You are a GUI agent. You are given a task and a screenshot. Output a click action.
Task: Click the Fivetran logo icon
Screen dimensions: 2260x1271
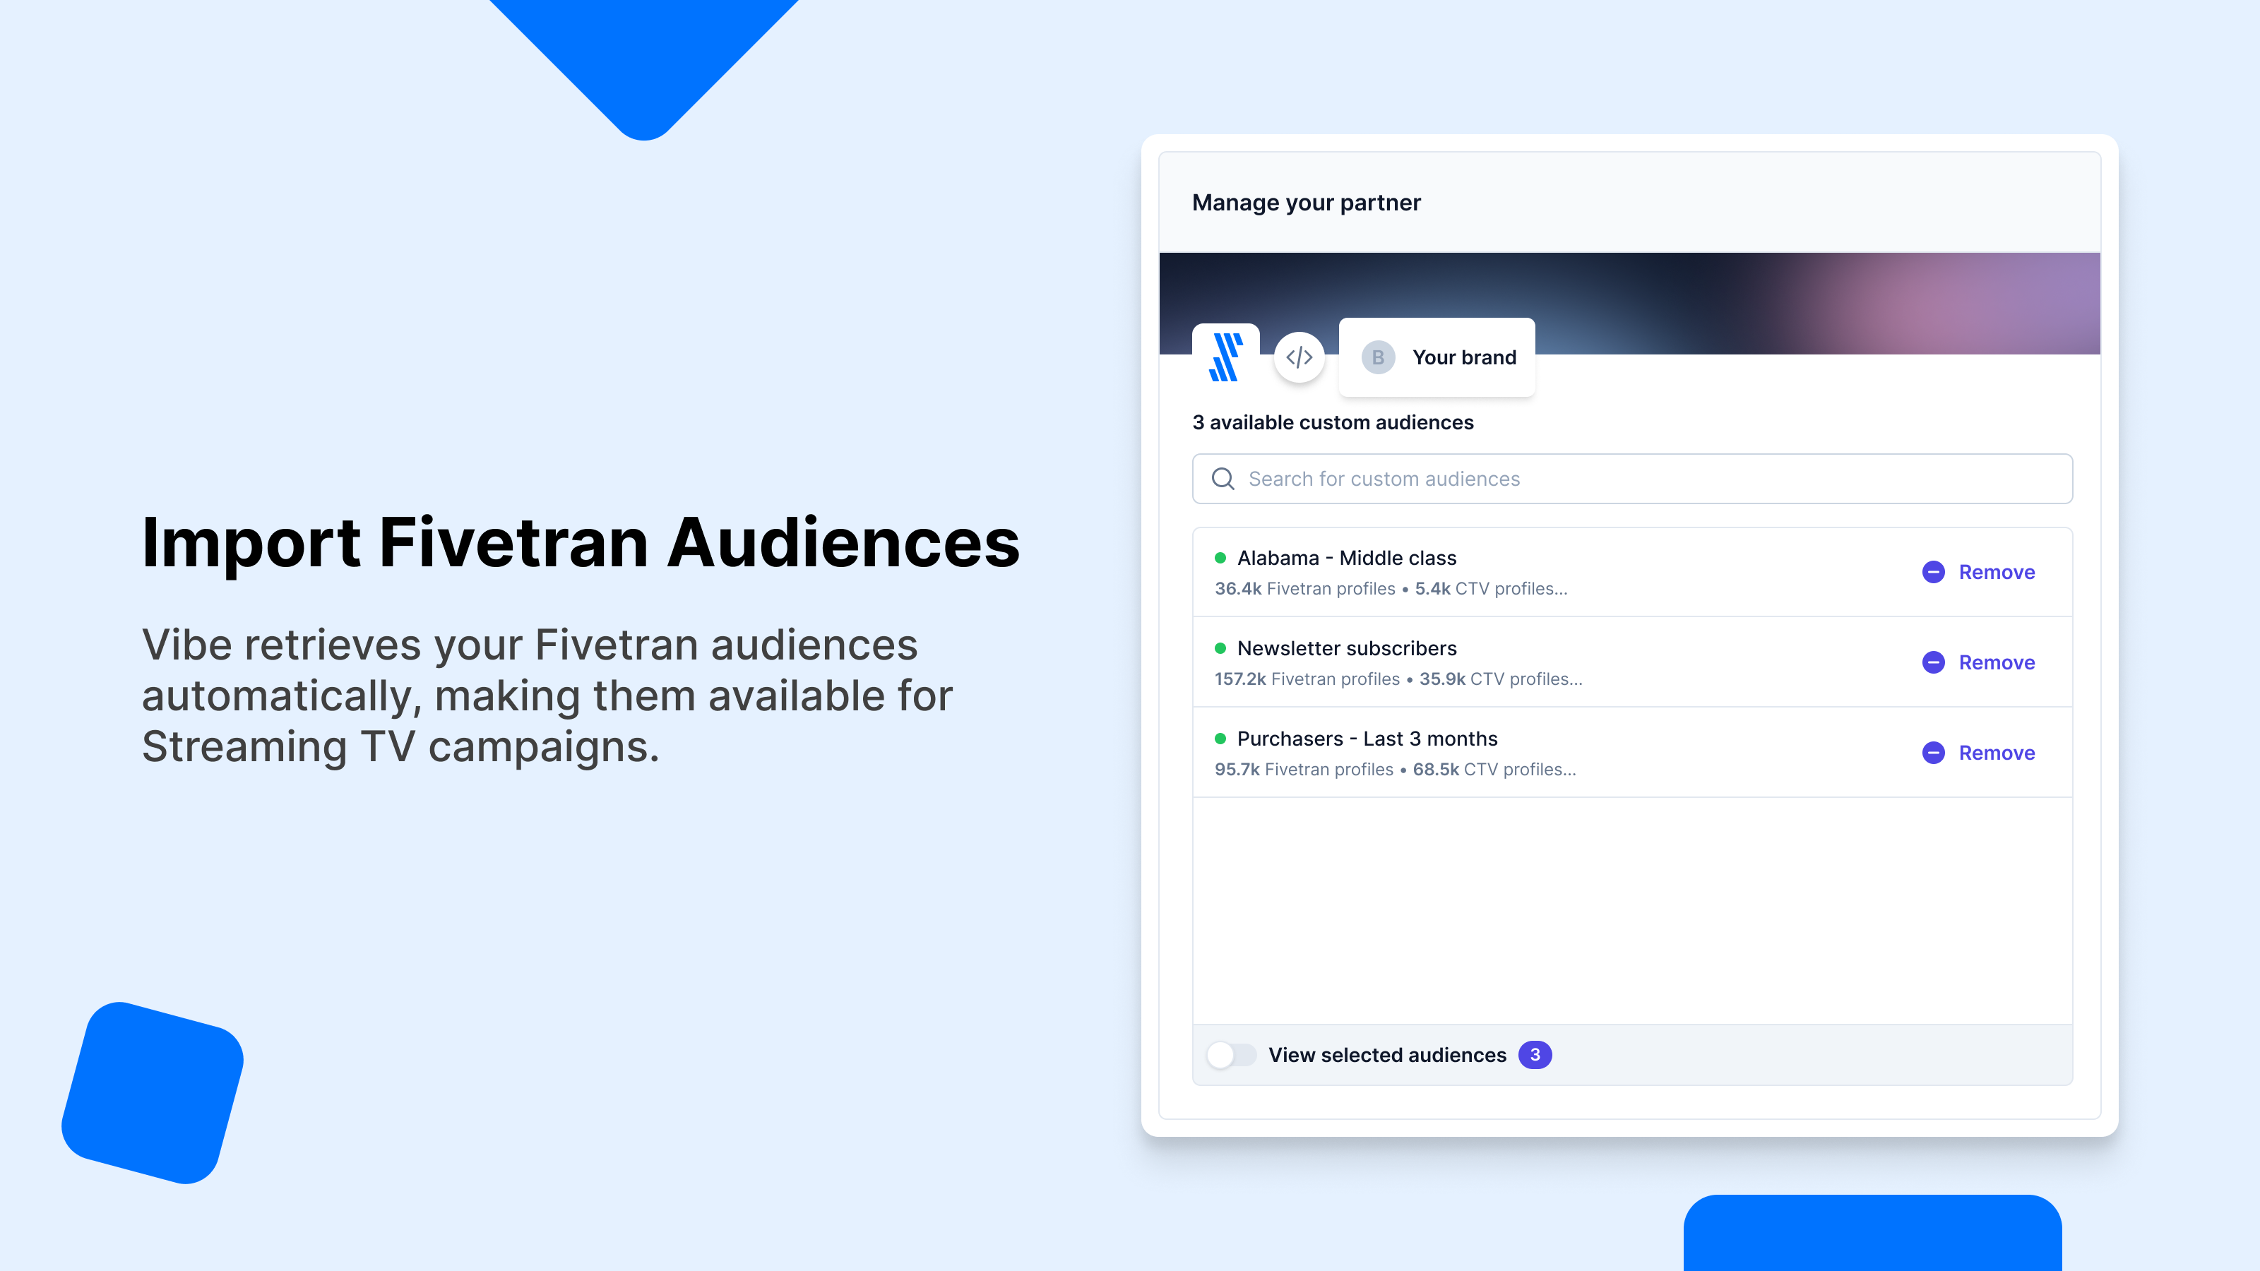[x=1225, y=357]
